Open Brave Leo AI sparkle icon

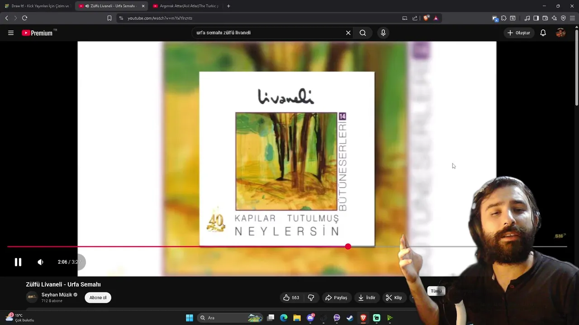pyautogui.click(x=554, y=18)
